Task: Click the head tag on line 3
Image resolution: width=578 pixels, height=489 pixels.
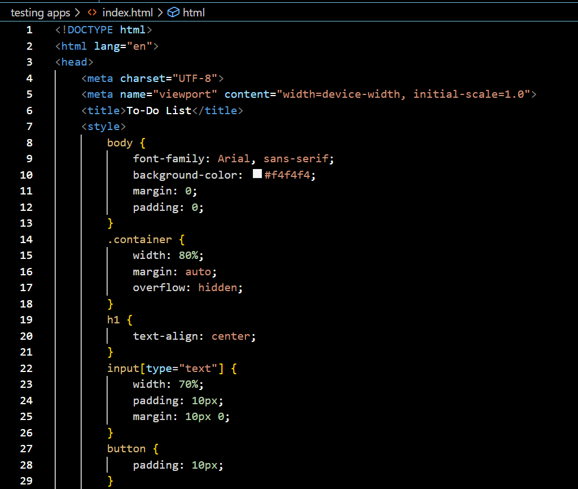Action: point(74,62)
